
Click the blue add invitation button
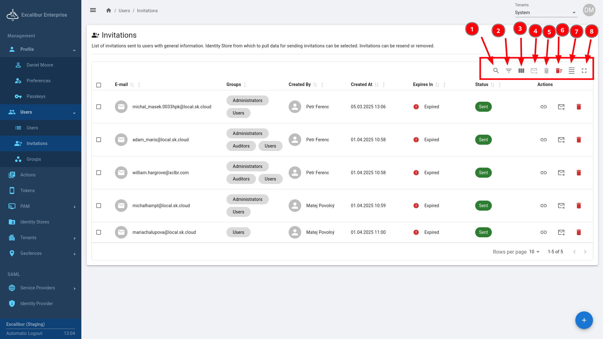(x=584, y=320)
